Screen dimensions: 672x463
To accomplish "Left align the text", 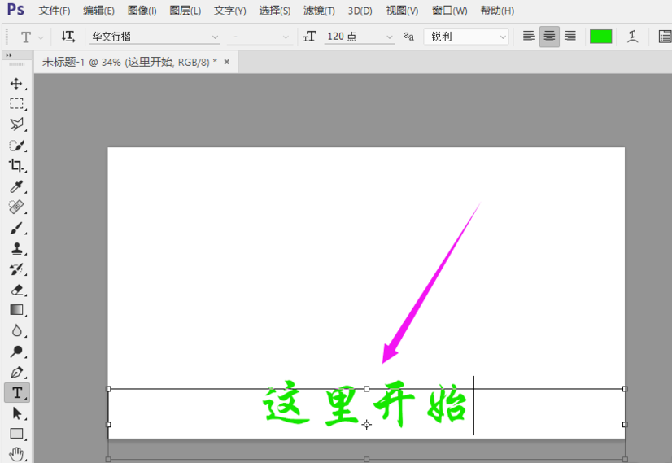I will pos(529,37).
